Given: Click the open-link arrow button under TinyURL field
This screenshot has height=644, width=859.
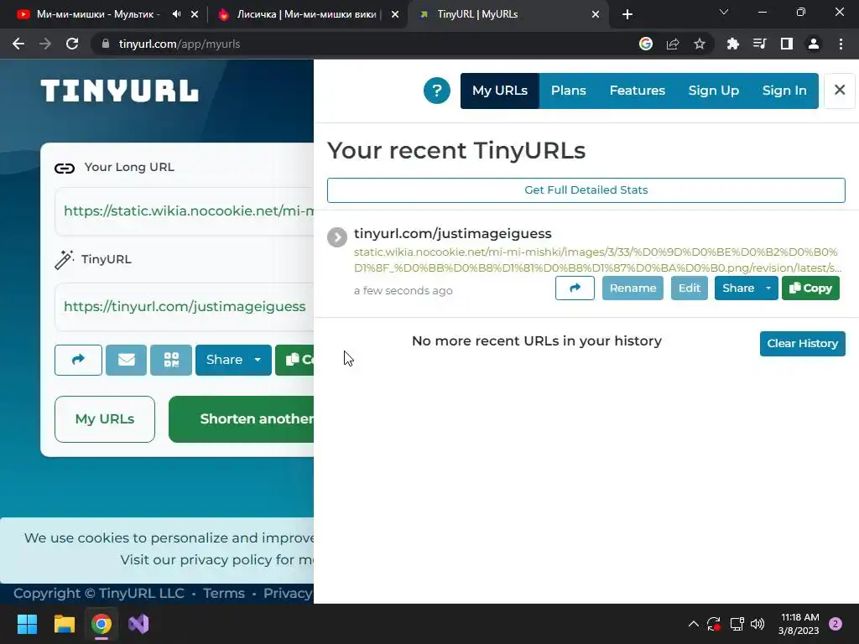Looking at the screenshot, I should click(78, 360).
